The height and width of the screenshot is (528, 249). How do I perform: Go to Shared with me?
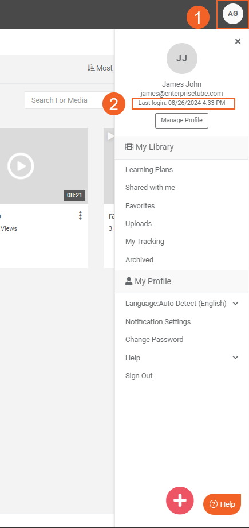click(x=150, y=188)
